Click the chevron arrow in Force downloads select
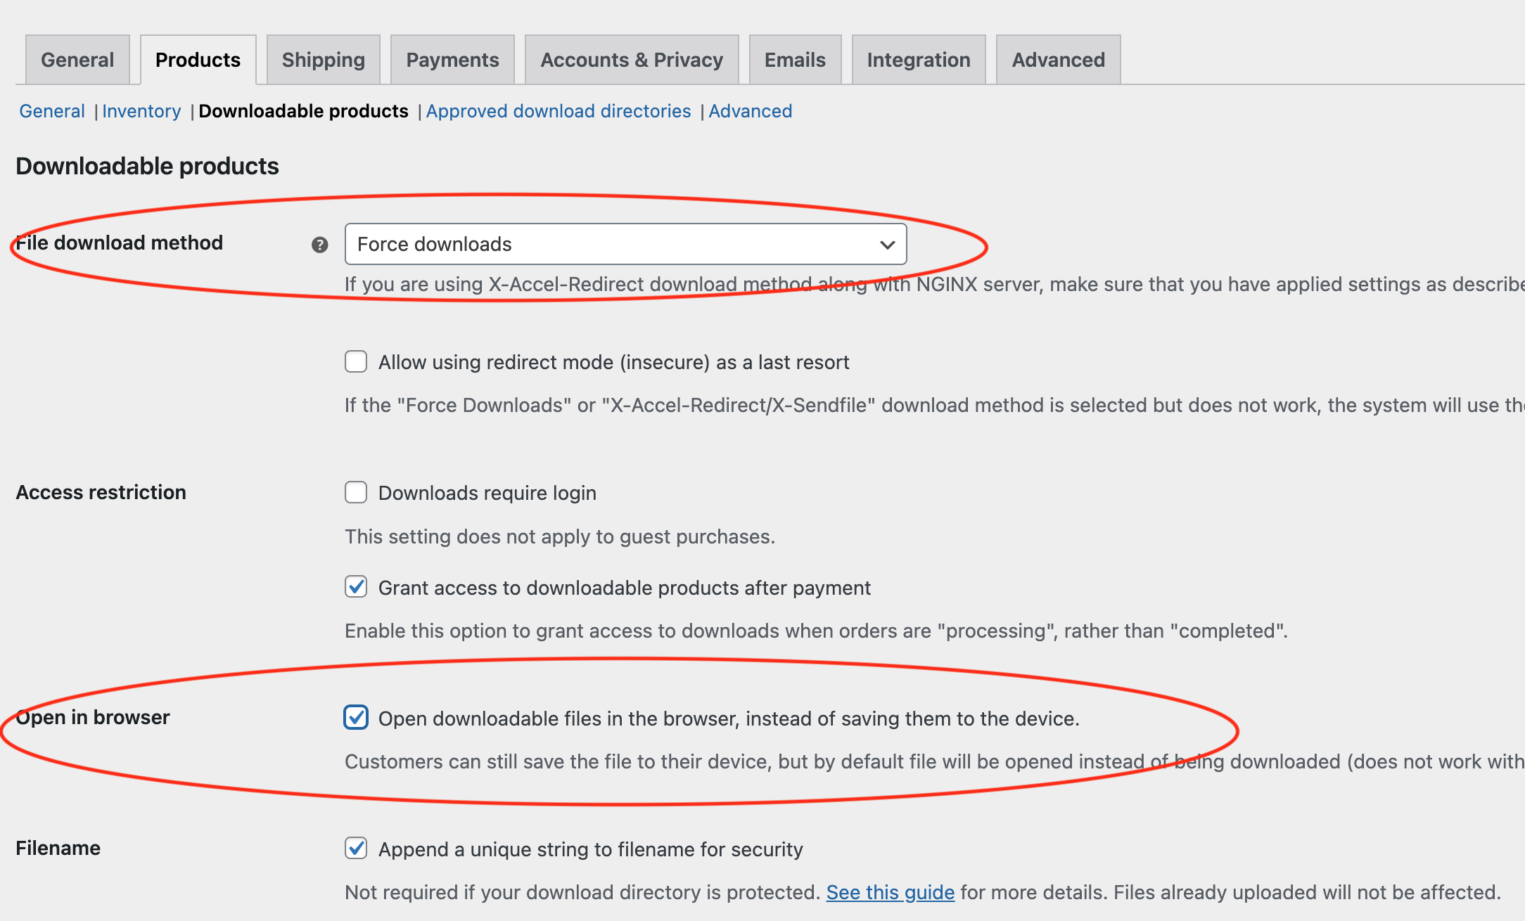 pyautogui.click(x=887, y=245)
